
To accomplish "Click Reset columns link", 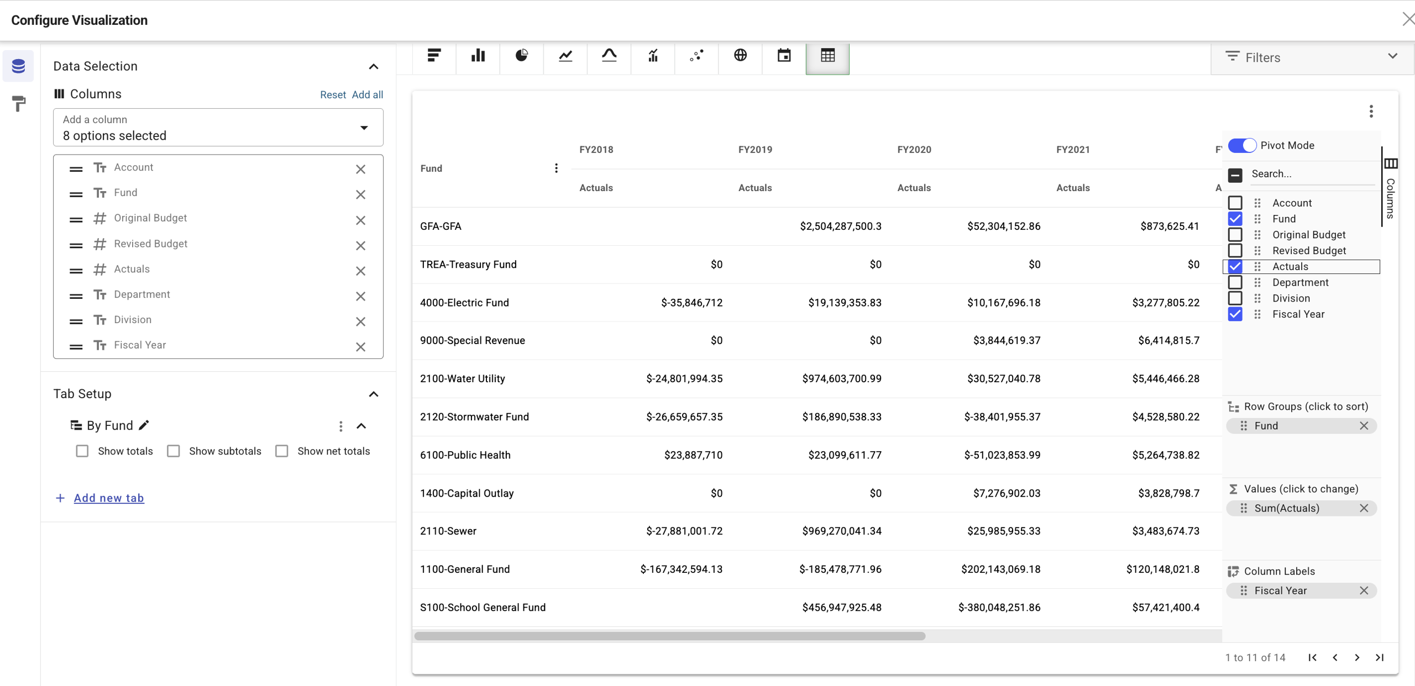I will 333,94.
